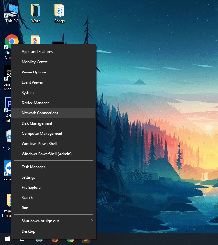
Task: Open Task Manager
Action: point(53,167)
